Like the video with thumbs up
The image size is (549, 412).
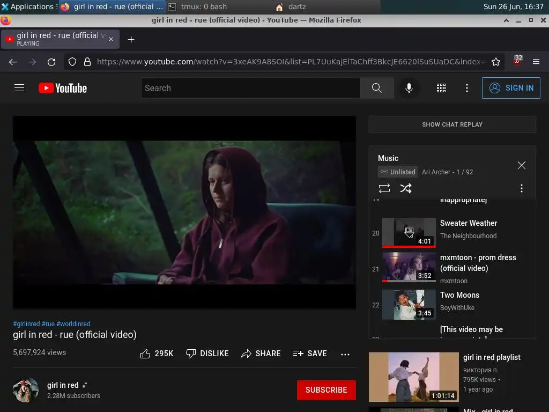(157, 354)
